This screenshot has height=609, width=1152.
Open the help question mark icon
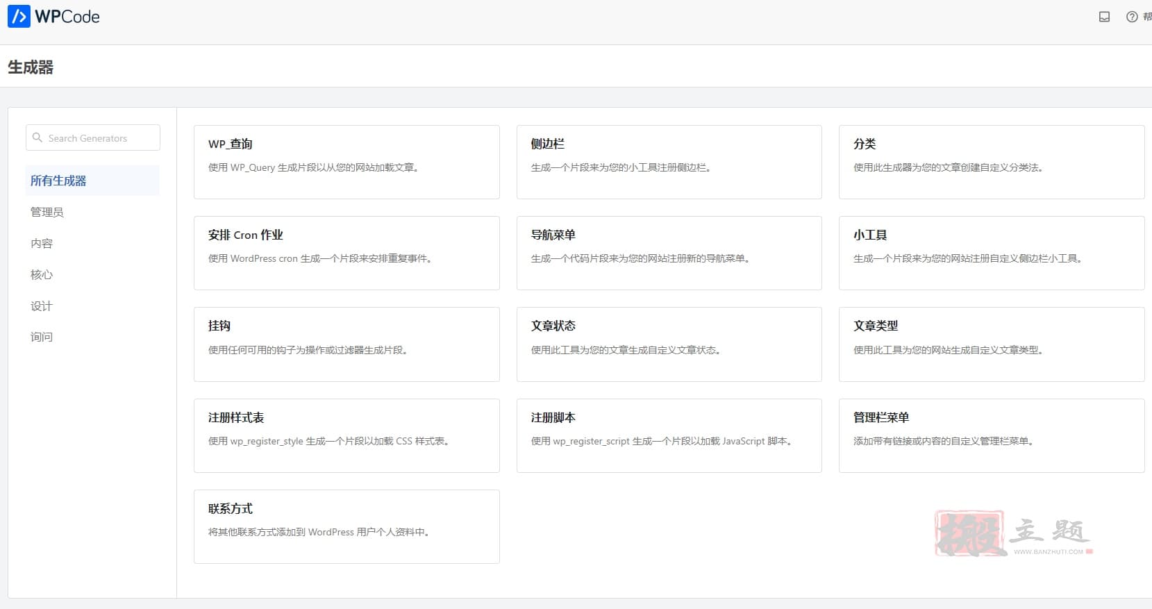click(1132, 17)
